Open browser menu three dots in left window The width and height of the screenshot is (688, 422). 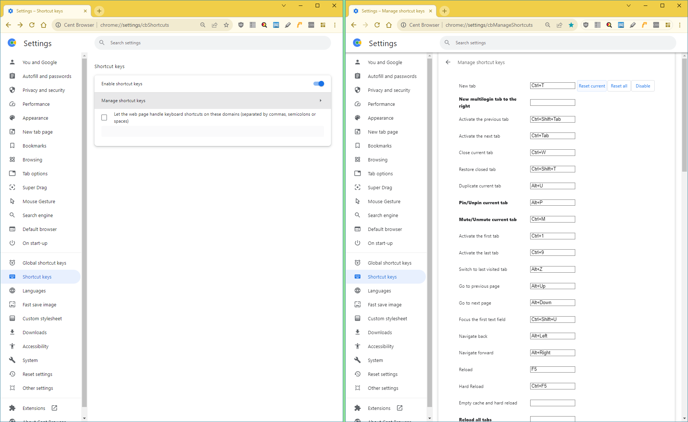pyautogui.click(x=335, y=25)
